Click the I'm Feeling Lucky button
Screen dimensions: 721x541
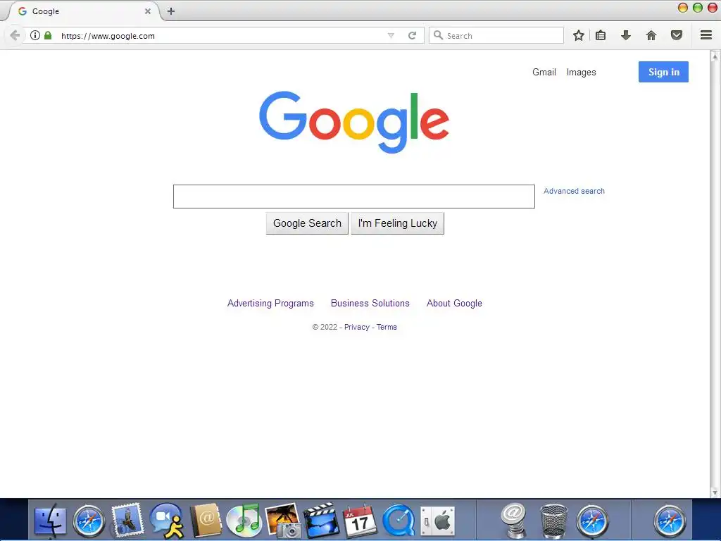click(x=398, y=223)
